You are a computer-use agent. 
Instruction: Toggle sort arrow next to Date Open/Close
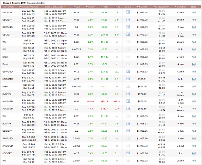(65, 7)
